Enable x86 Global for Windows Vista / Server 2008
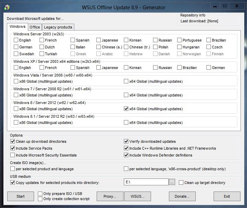This screenshot has height=208, width=247. (16, 81)
